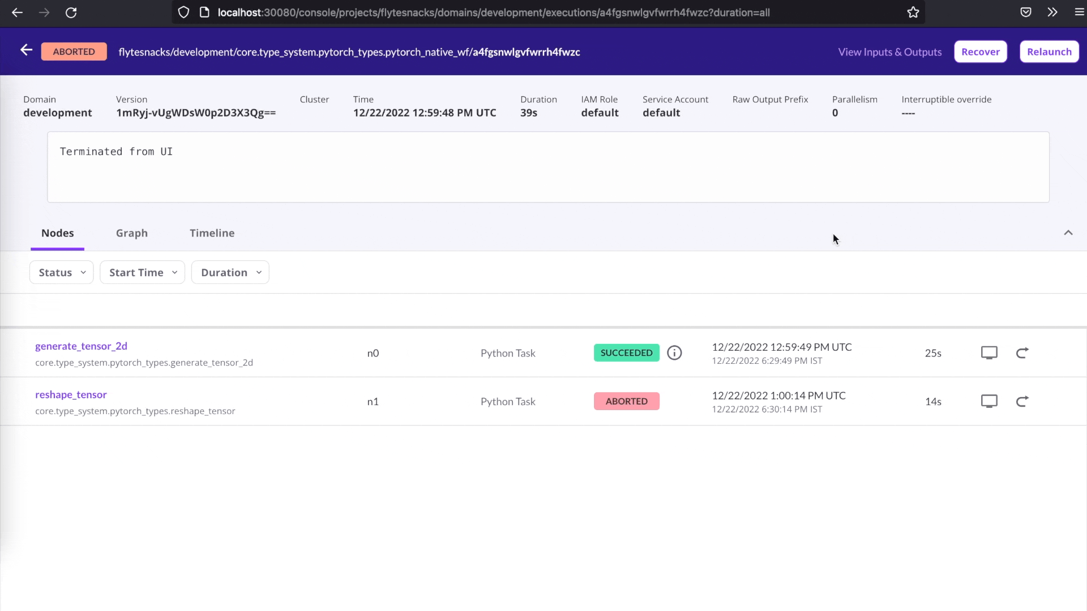Viewport: 1087px width, 611px height.
Task: Collapse the execution details panel
Action: (1068, 233)
